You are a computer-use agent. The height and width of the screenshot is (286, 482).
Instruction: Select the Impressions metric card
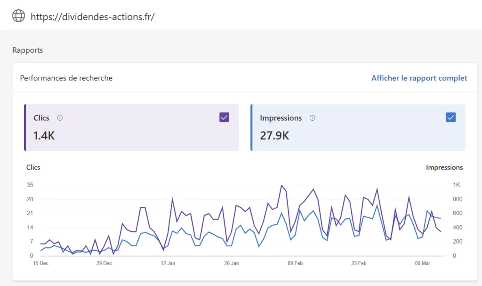[358, 128]
